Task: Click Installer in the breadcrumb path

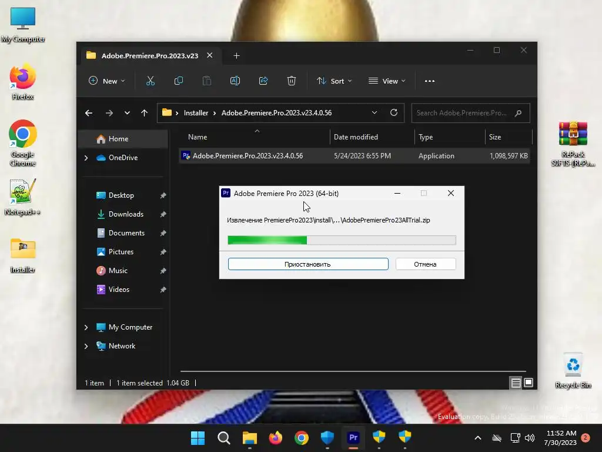Action: 196,113
